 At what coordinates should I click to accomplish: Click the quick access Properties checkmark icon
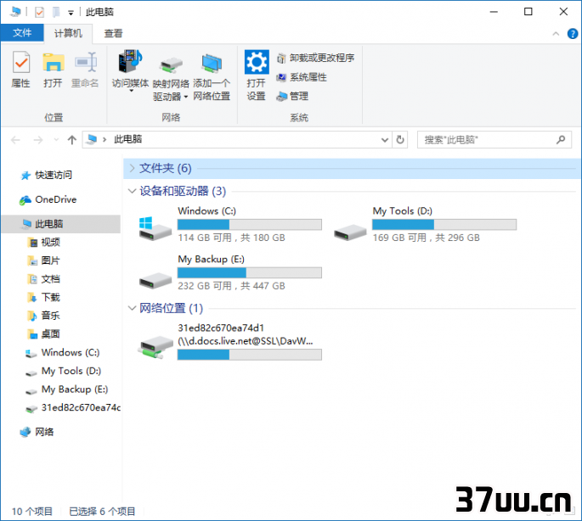39,12
